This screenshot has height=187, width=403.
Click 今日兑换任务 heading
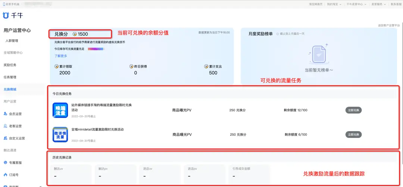pyautogui.click(x=62, y=94)
